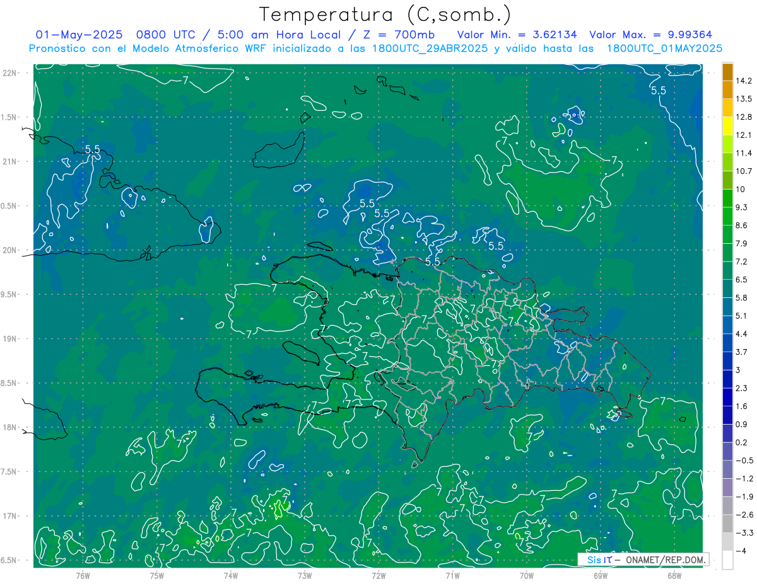Screen dimensions: 757x584
Task: Click the "19N" latitude label
Action: pos(11,338)
